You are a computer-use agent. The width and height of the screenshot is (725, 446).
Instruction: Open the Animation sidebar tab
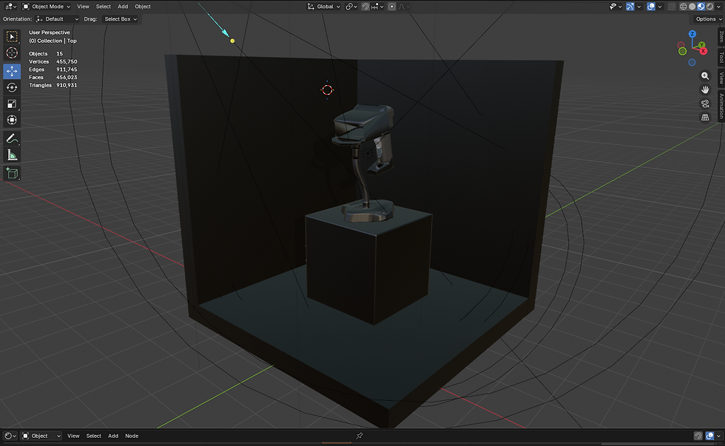tap(721, 106)
